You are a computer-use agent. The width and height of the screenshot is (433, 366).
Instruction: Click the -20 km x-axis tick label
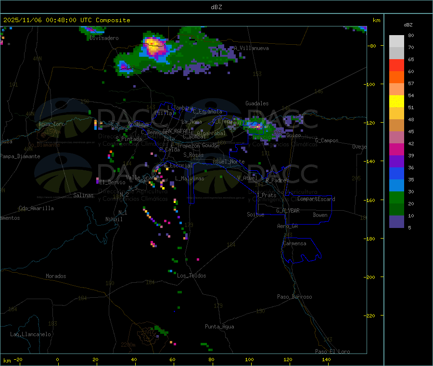18,359
